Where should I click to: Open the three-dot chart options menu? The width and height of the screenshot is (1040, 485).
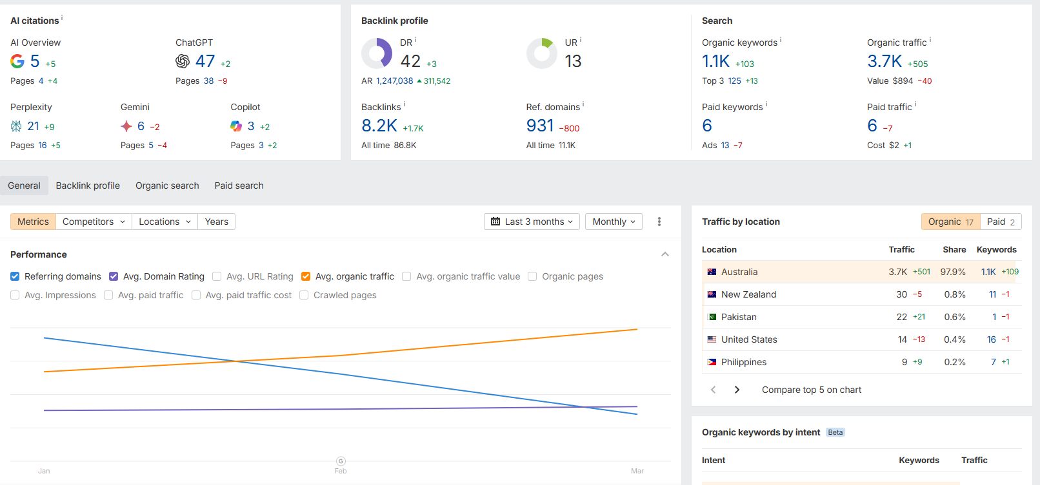click(659, 222)
